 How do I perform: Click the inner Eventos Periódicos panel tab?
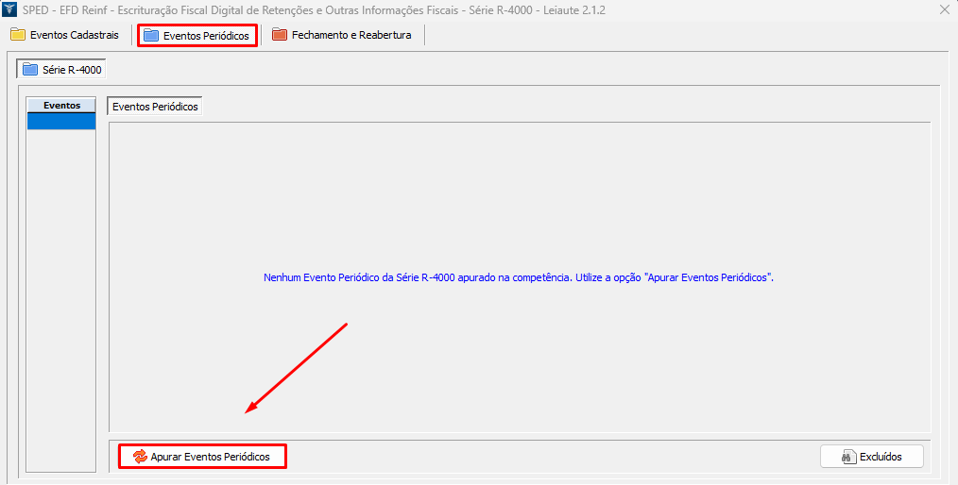pos(155,107)
